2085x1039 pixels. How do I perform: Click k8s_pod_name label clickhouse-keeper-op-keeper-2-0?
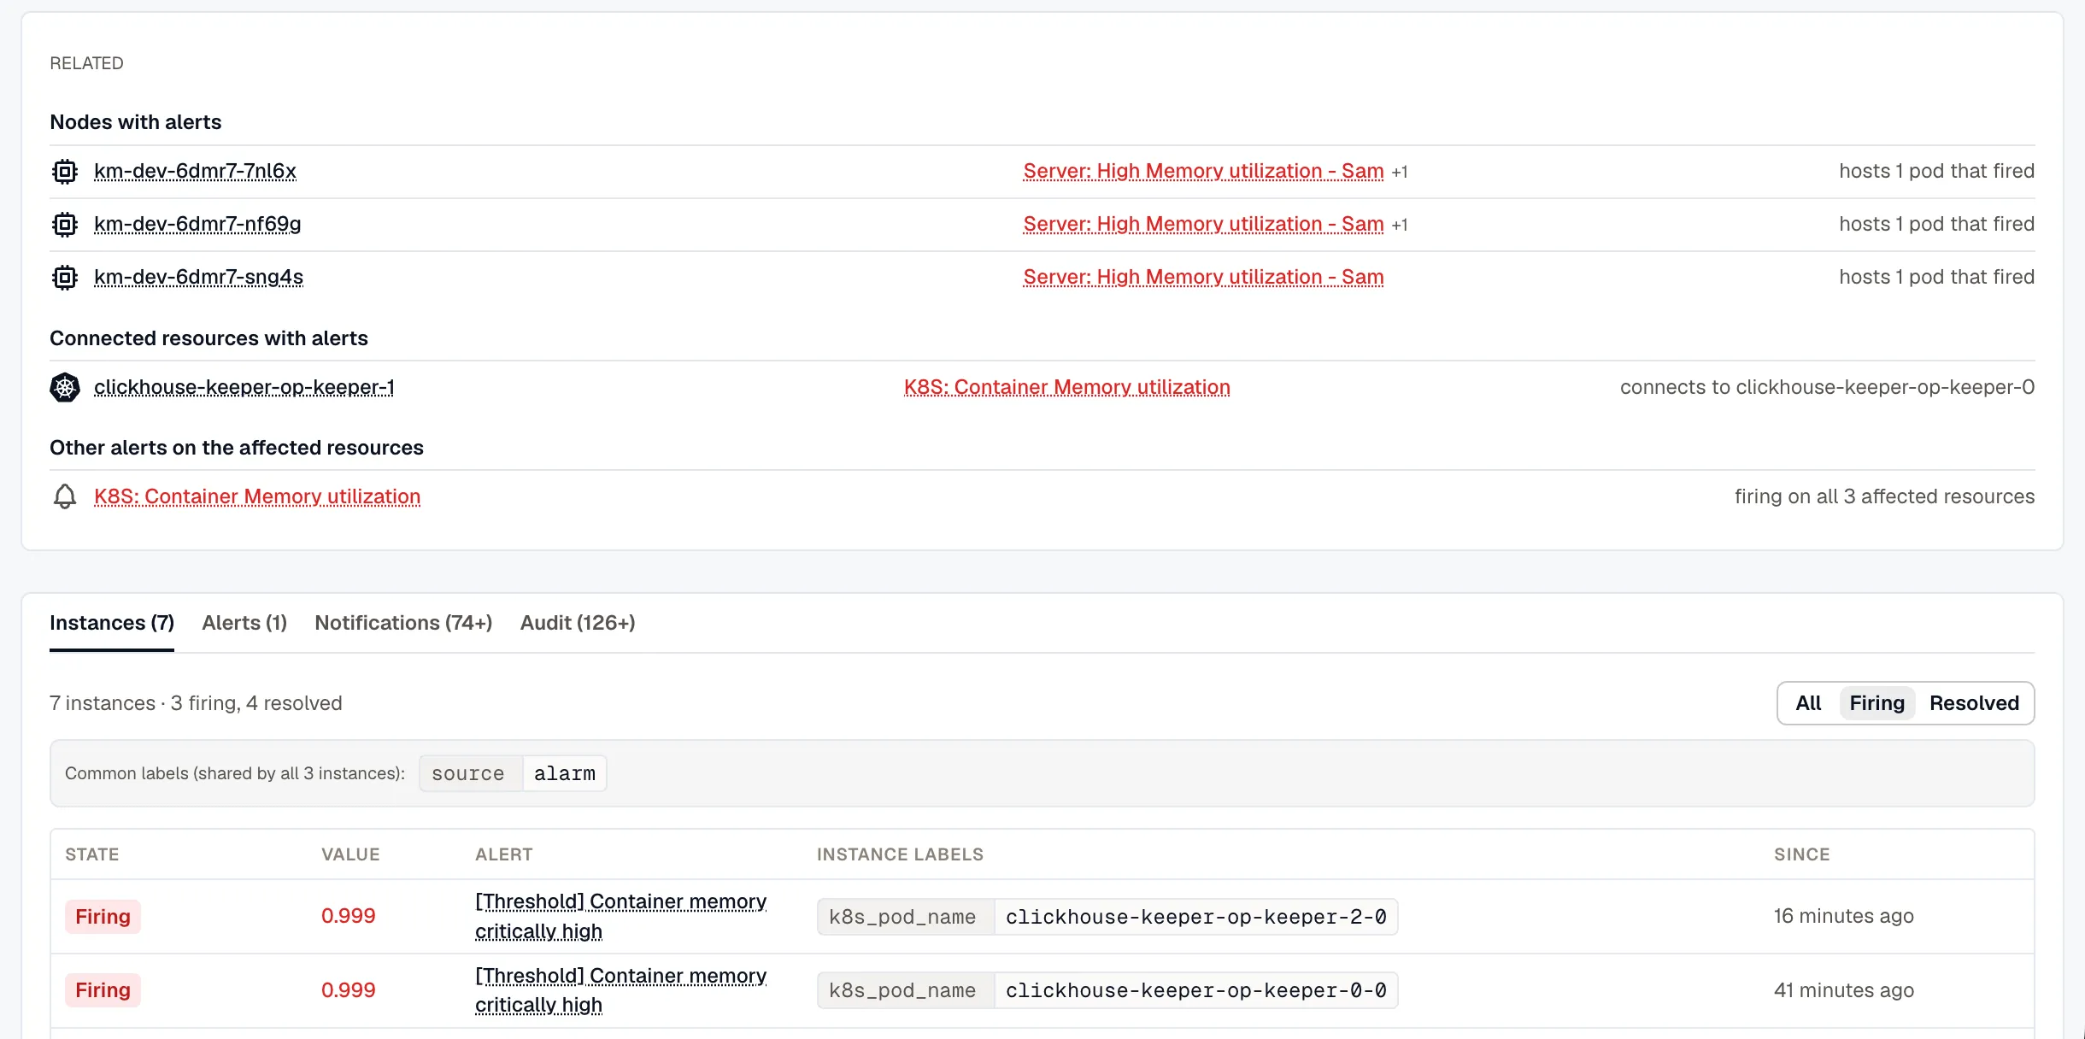(x=1107, y=917)
